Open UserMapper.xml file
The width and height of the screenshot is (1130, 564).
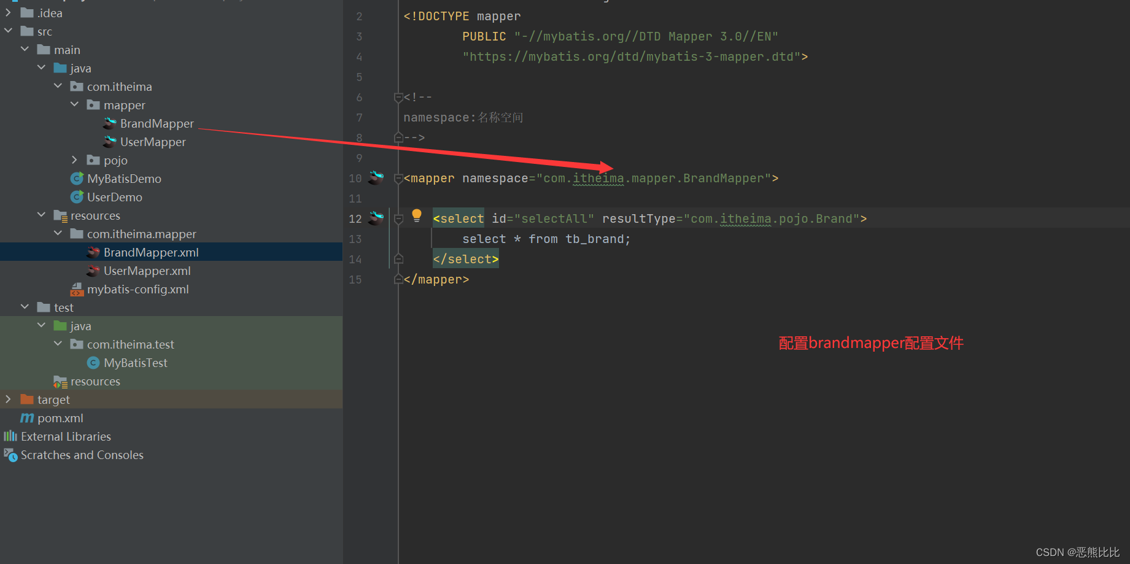coord(147,271)
